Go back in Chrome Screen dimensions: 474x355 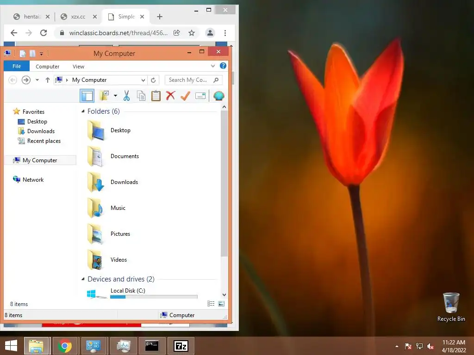coord(14,33)
